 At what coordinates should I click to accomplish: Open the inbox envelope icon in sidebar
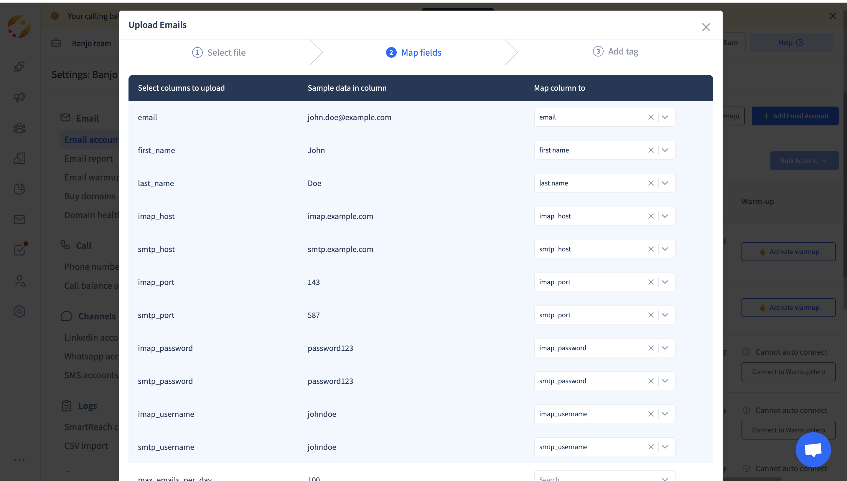click(19, 220)
